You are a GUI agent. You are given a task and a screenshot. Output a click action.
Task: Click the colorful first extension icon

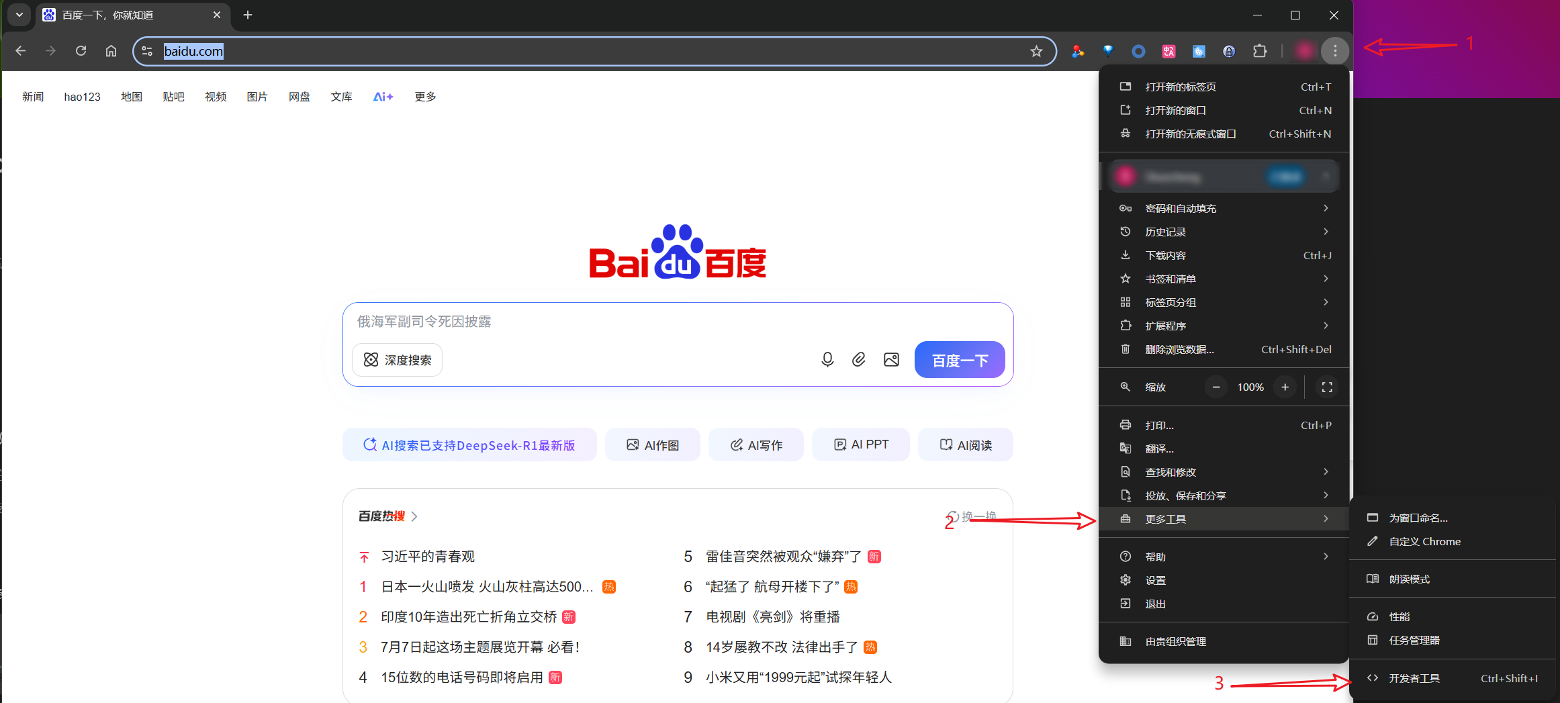tap(1078, 51)
